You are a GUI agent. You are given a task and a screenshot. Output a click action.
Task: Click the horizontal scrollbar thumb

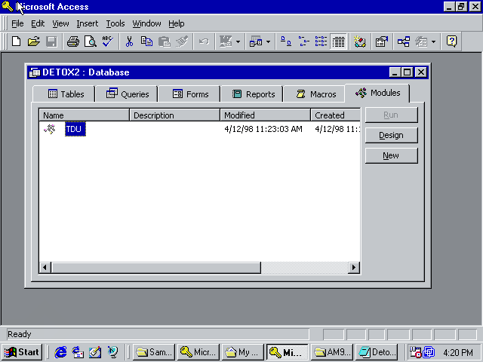156,268
